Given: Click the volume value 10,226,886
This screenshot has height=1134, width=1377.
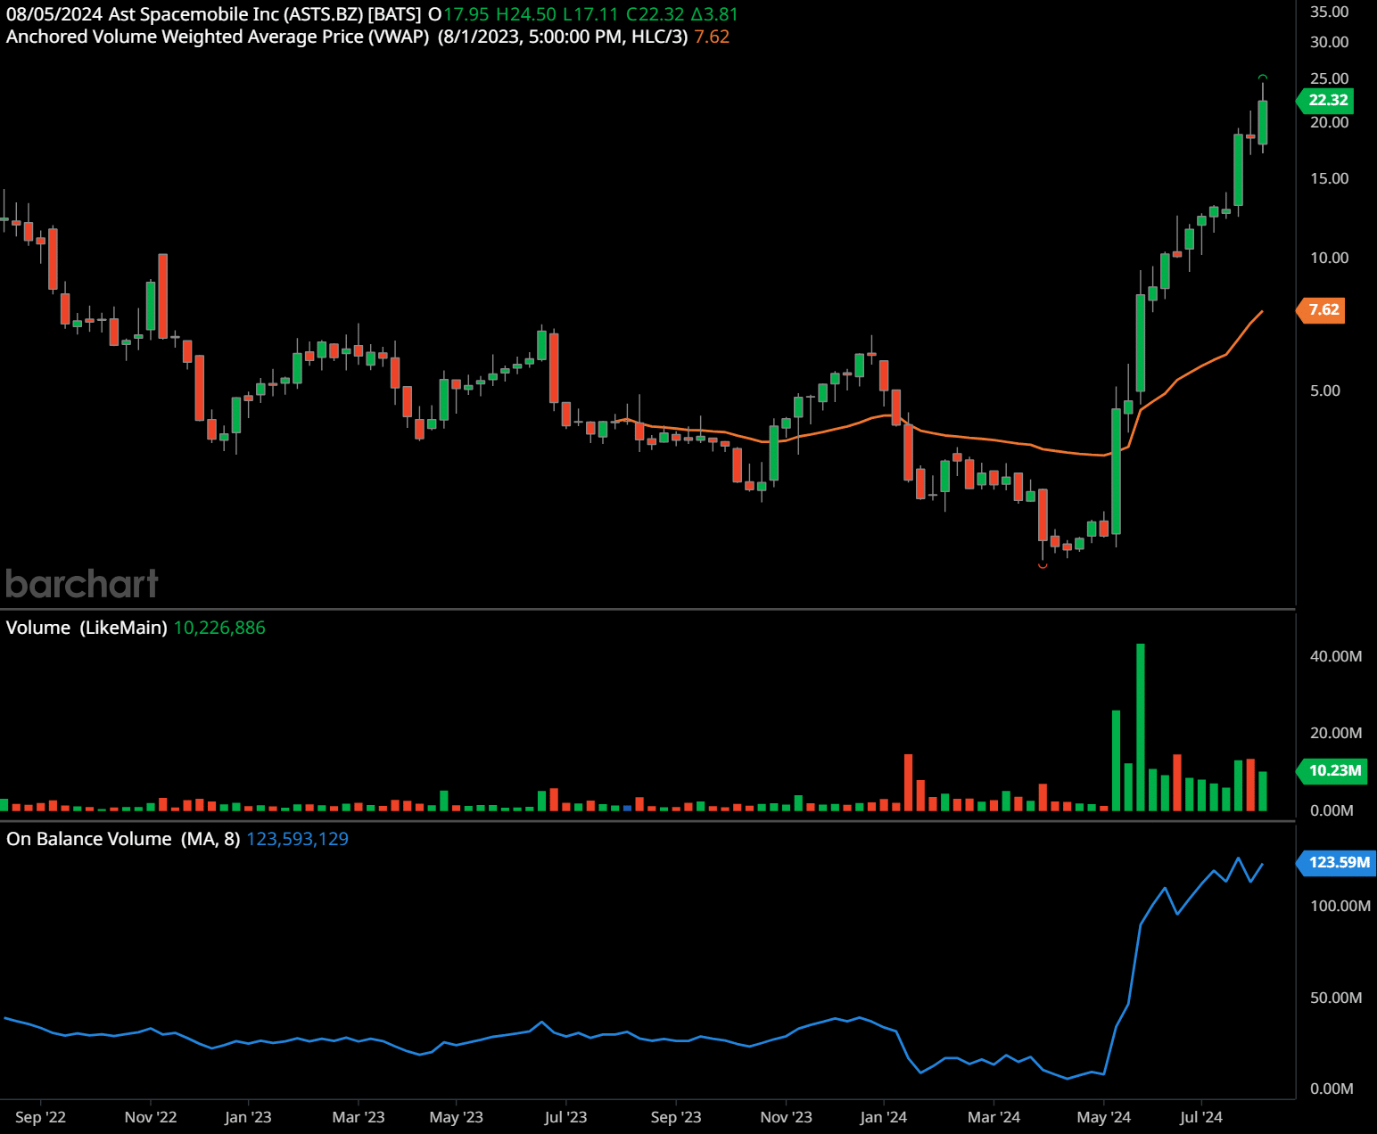Looking at the screenshot, I should coord(219,628).
